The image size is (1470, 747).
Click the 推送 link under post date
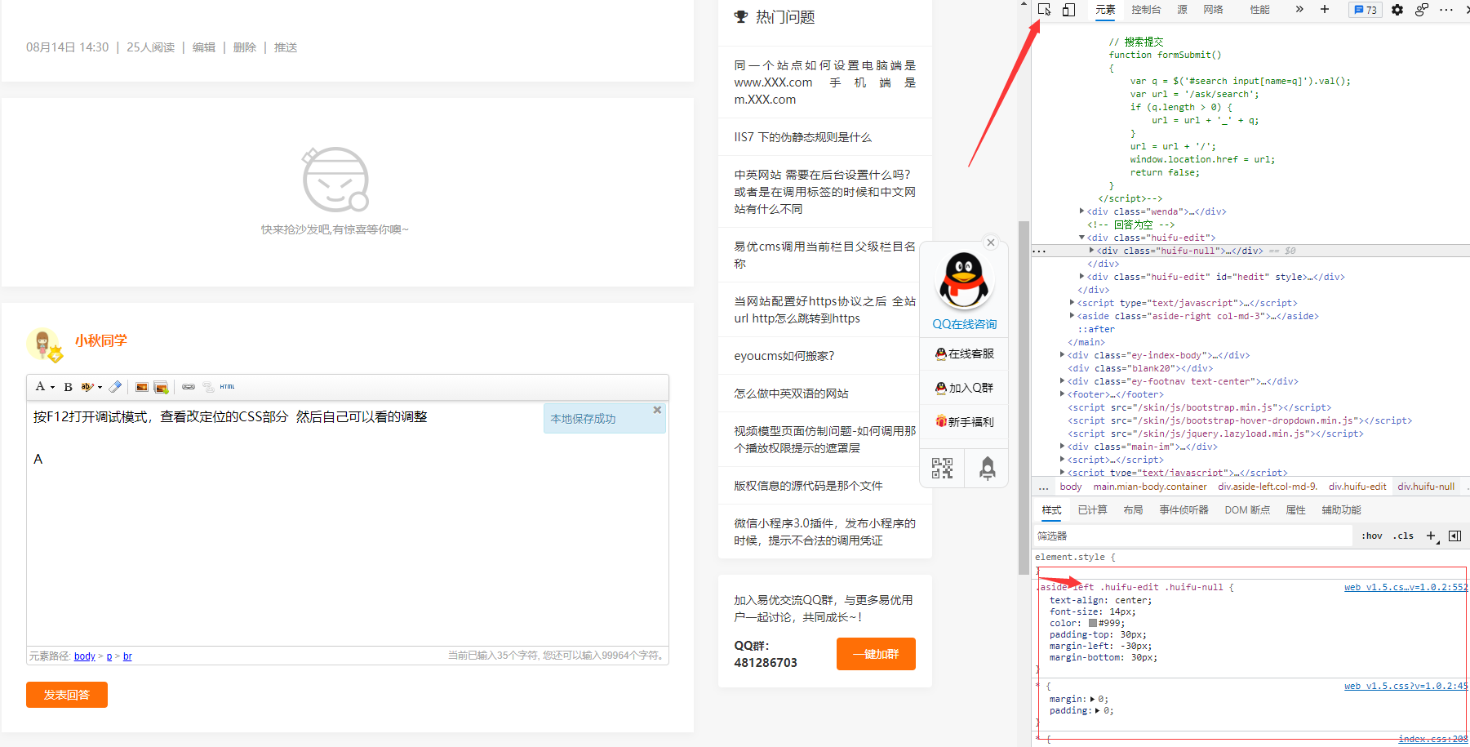coord(286,47)
